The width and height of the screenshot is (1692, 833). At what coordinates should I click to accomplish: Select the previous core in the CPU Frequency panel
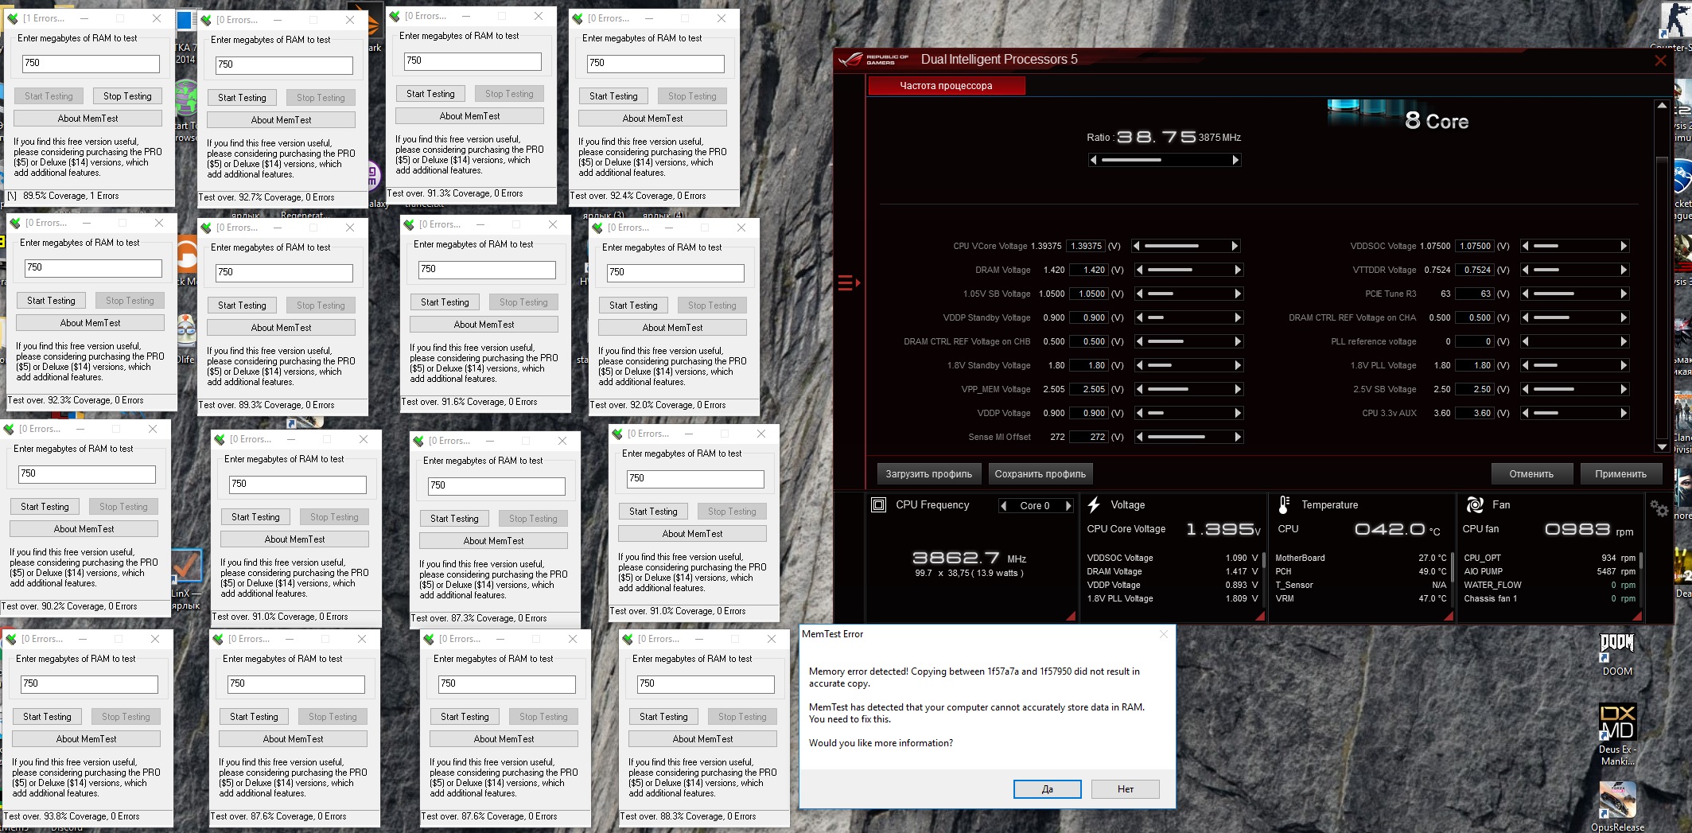(1004, 505)
